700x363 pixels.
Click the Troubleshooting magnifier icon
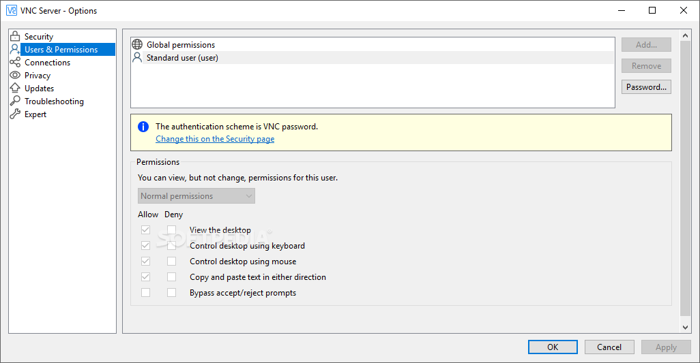click(x=15, y=101)
